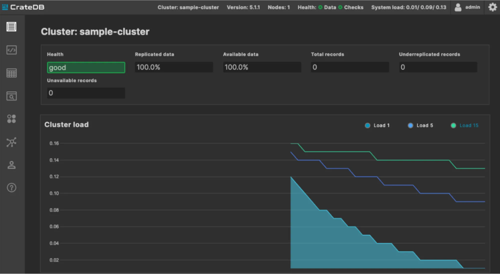Image resolution: width=500 pixels, height=274 pixels.
Task: Click the Replicated data 100.0% field
Action: coord(174,67)
